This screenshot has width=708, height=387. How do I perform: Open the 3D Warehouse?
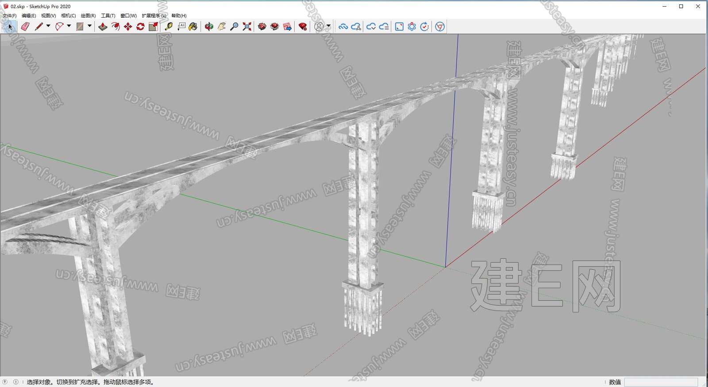point(262,27)
